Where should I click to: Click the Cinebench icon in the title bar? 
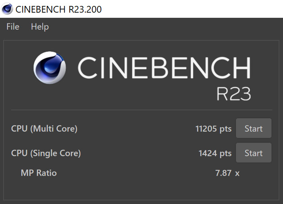point(7,9)
